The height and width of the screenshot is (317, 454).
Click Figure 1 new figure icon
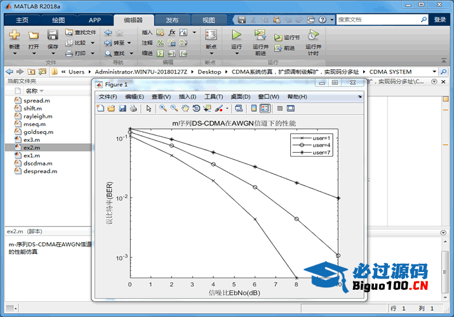(x=100, y=108)
